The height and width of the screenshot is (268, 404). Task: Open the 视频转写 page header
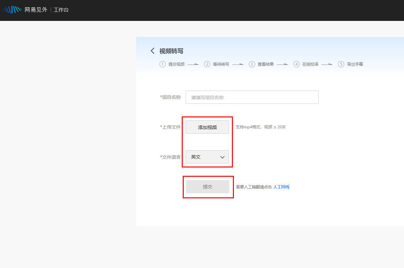(171, 51)
